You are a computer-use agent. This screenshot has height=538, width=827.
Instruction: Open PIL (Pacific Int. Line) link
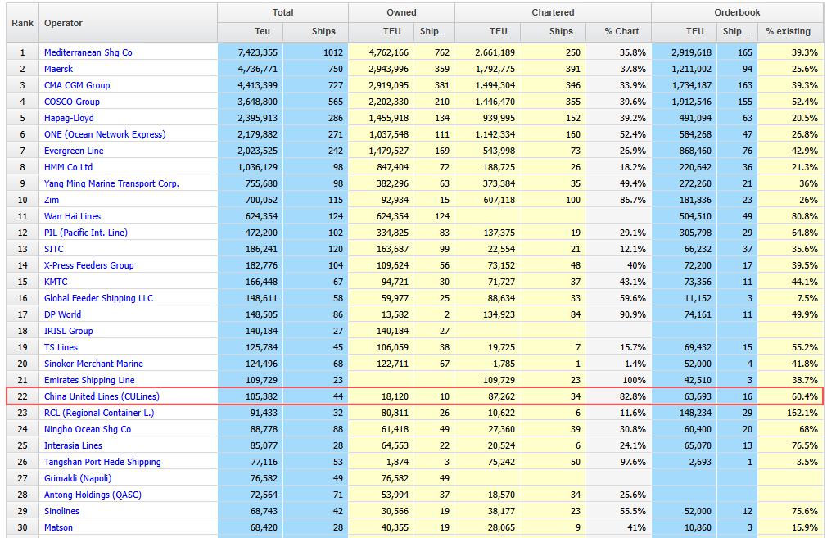point(86,232)
